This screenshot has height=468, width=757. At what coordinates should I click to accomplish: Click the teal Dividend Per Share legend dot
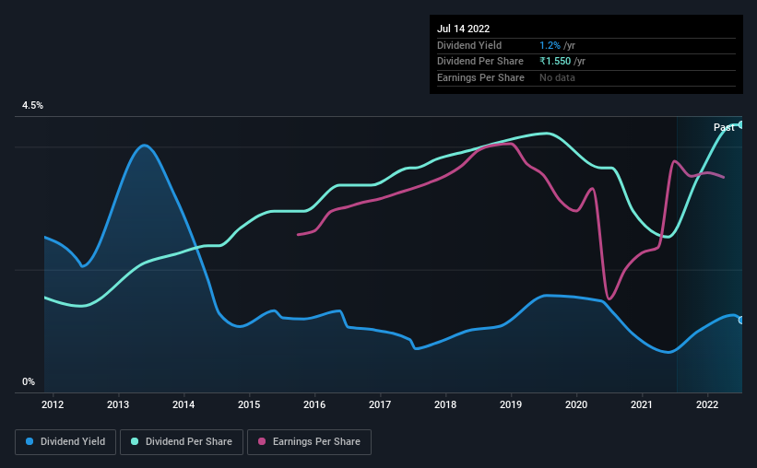[x=135, y=441]
